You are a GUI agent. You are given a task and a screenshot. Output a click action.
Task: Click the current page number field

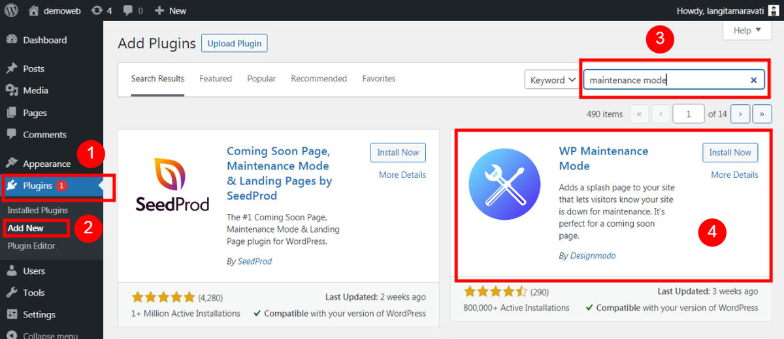(x=689, y=113)
